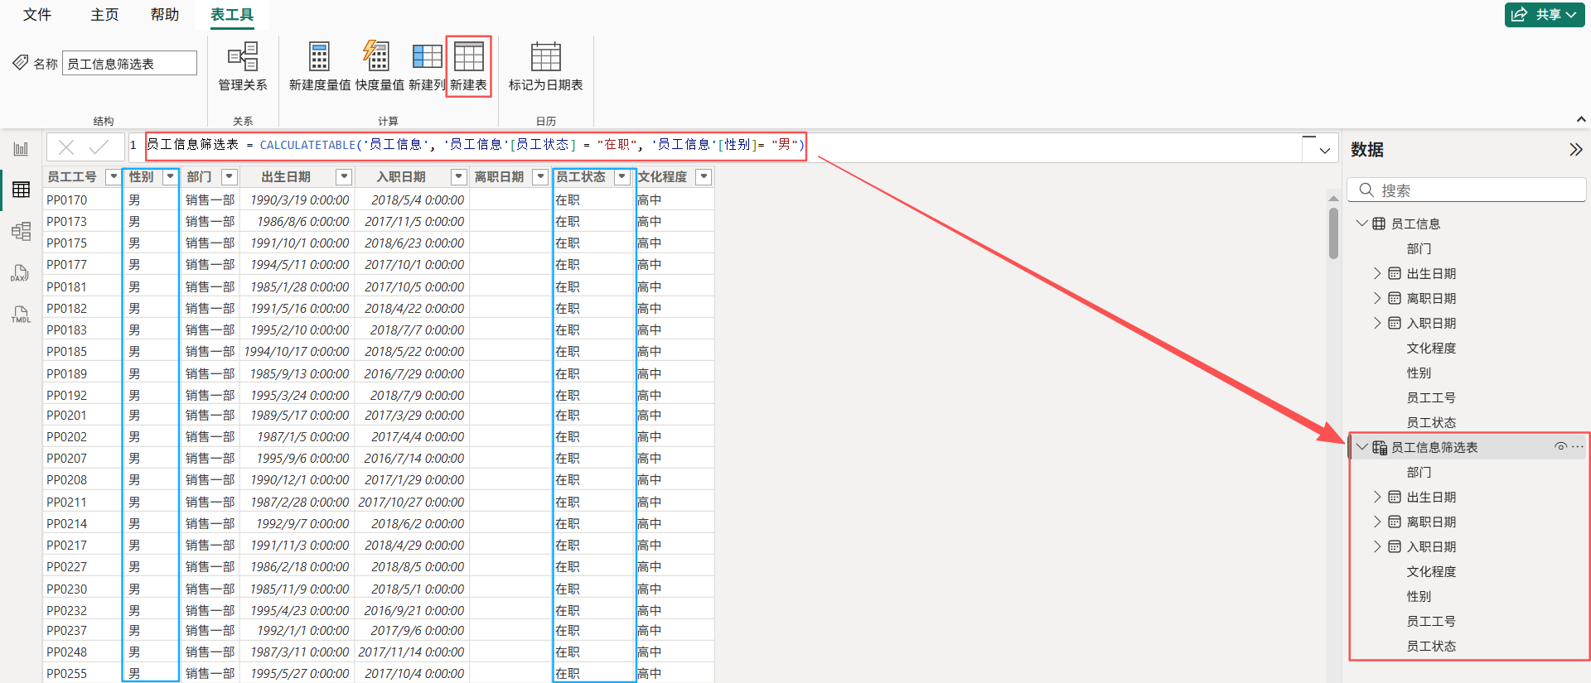The image size is (1591, 683).
Task: Collapse the 员工信息 table tree
Action: (1361, 224)
